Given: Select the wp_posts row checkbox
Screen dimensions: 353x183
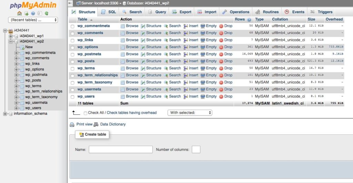Looking at the screenshot, I should [x=72, y=61].
